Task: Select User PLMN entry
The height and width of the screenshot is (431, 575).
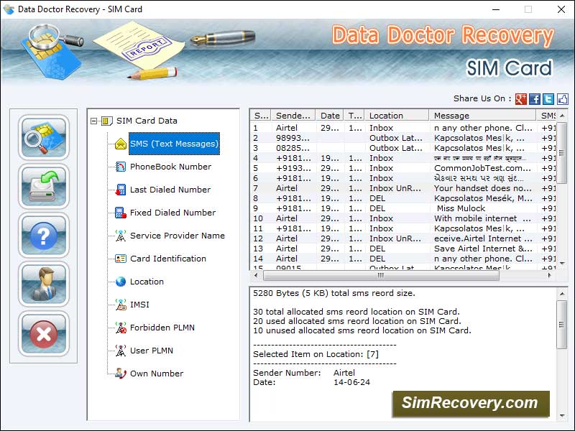Action: tap(152, 351)
